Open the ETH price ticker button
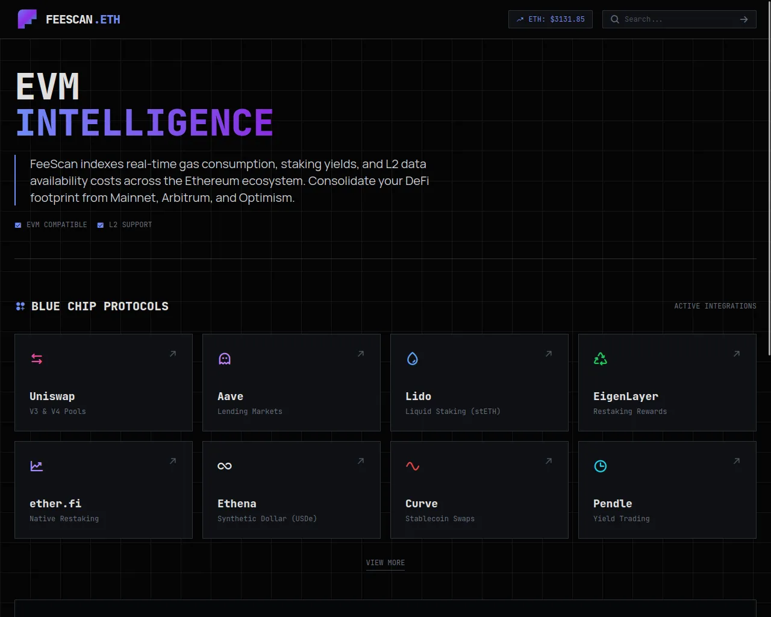 (x=551, y=19)
